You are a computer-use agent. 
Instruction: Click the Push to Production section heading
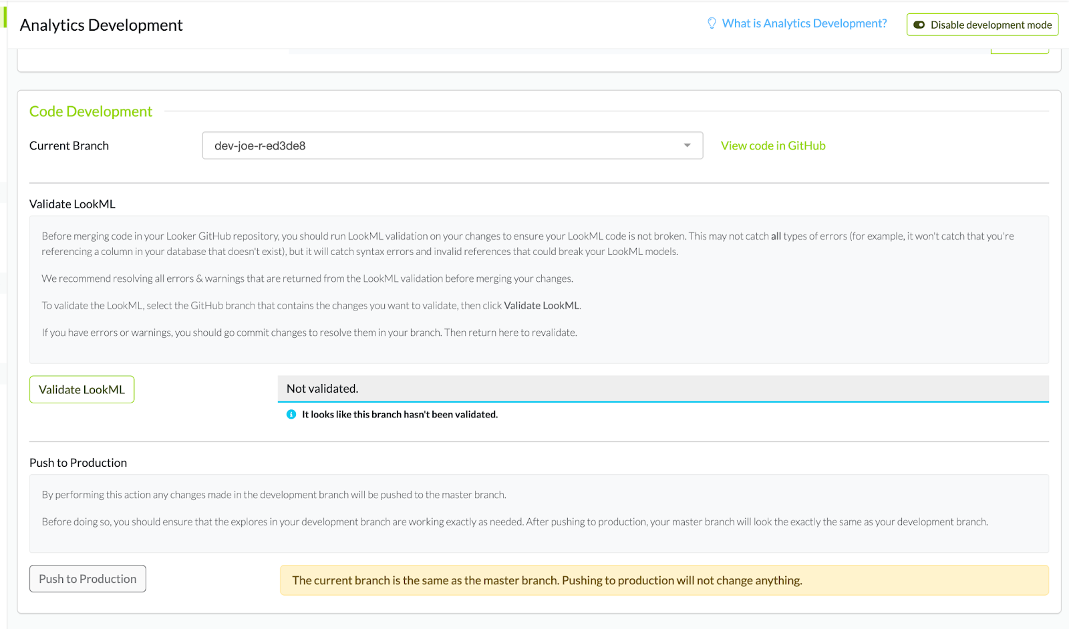78,463
